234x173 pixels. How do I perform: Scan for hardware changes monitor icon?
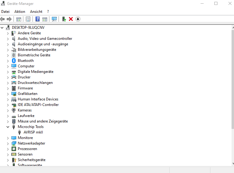click(x=54, y=19)
